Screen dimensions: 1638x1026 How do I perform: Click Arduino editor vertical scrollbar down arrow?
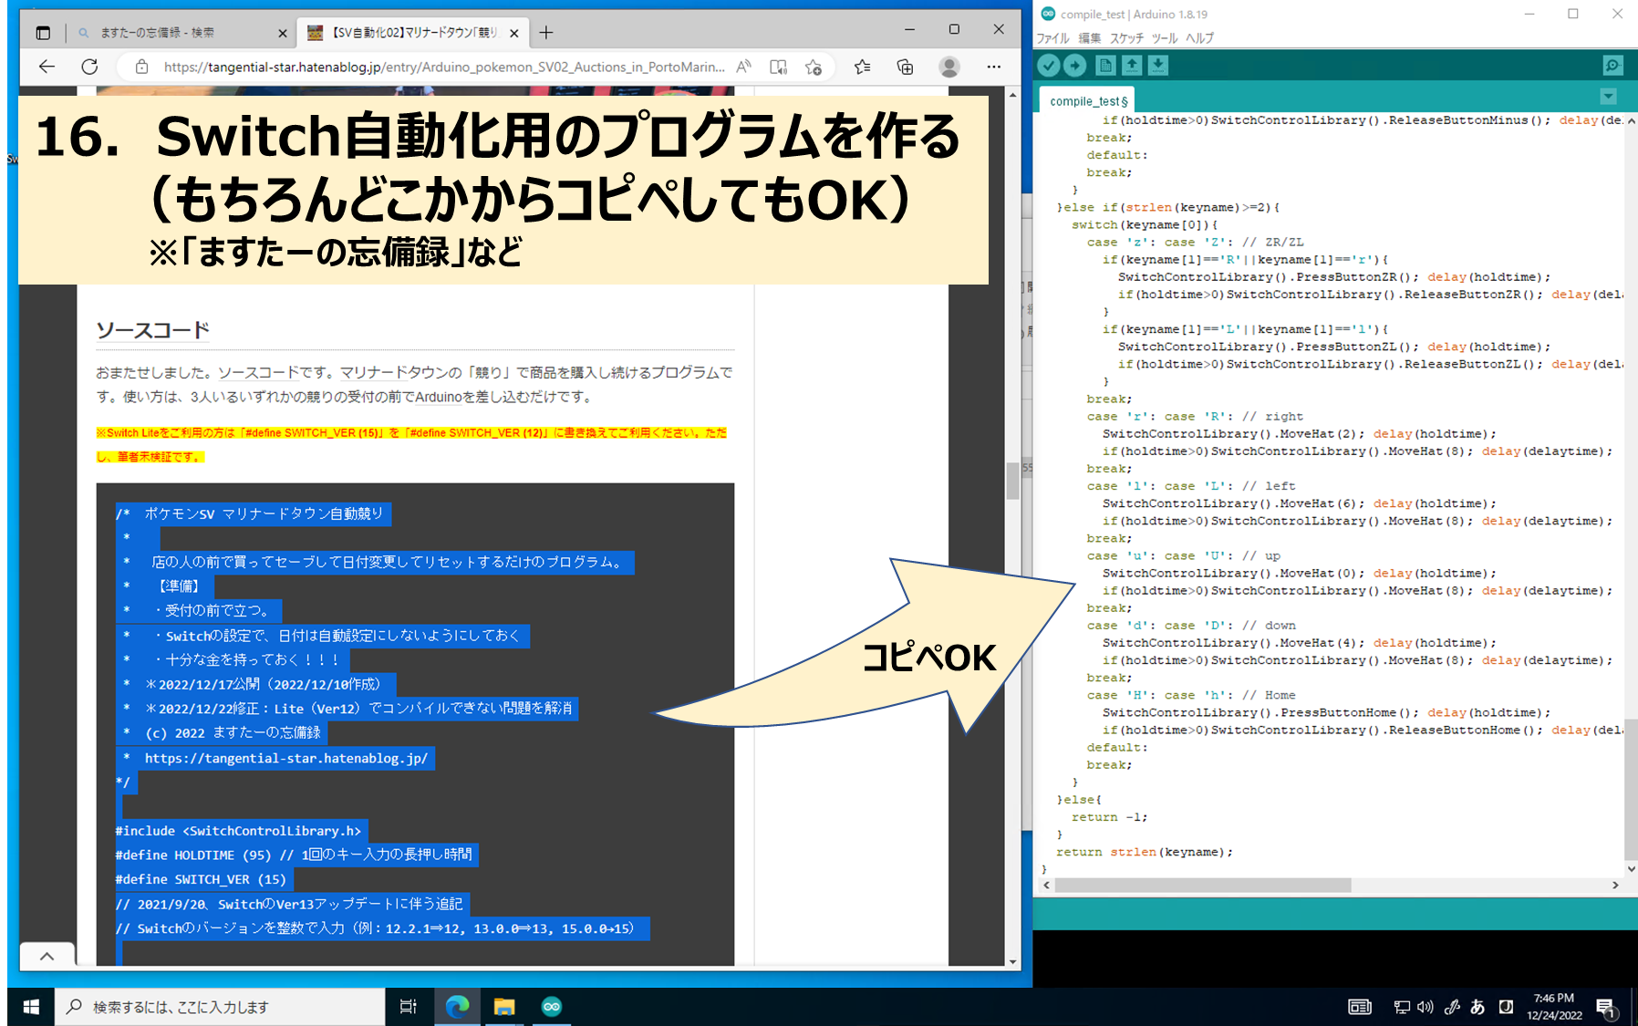(x=1631, y=869)
